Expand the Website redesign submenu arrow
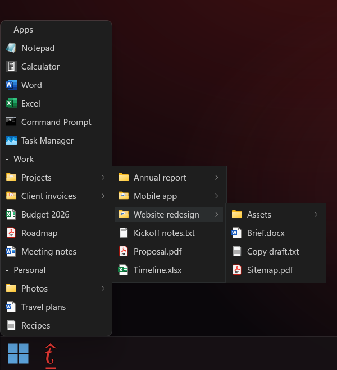337x370 pixels. tap(216, 214)
